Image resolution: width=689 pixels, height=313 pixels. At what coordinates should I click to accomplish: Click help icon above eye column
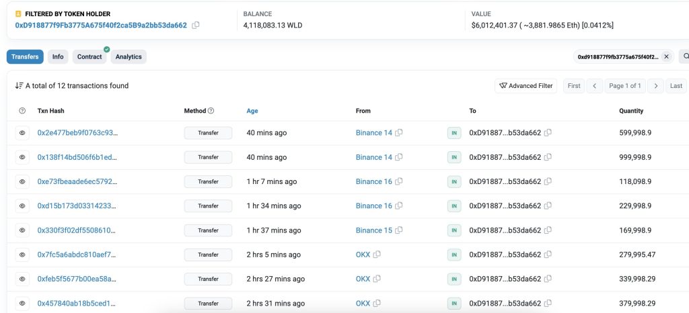click(22, 111)
